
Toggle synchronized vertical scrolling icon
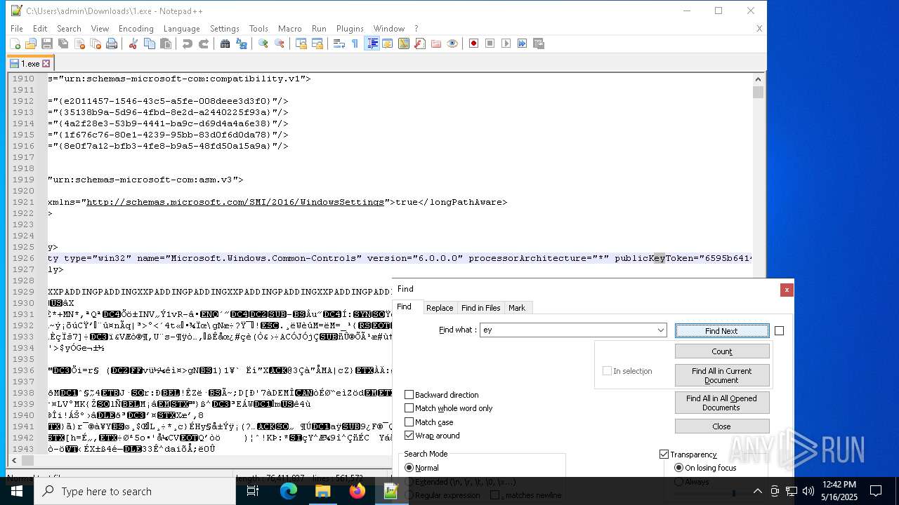pos(301,43)
